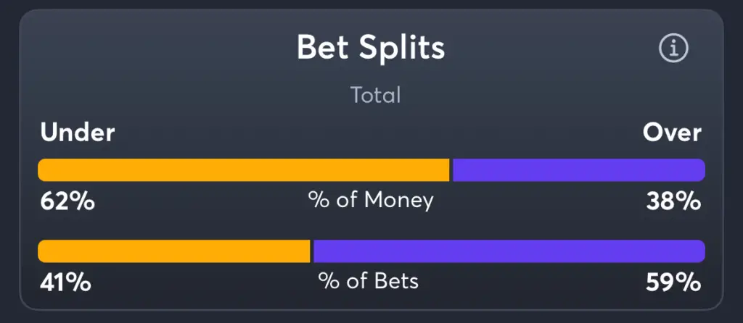Viewport: 743px width, 323px height.
Task: Click the Bet Splits heading
Action: [371, 47]
